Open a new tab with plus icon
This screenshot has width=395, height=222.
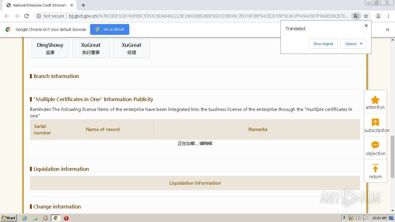[83, 5]
